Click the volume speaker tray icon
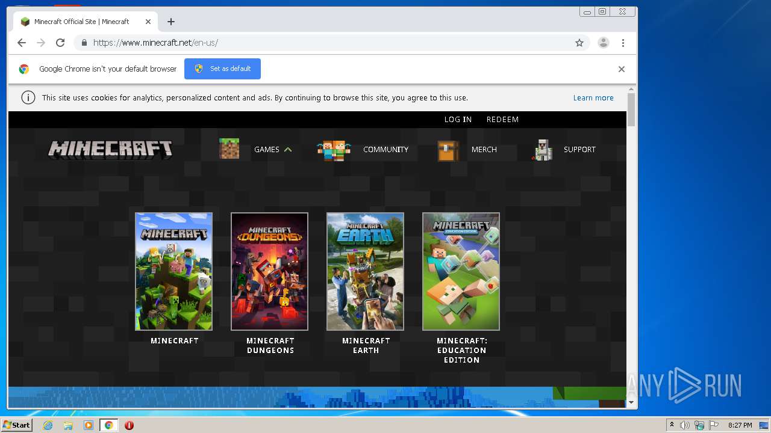 pos(685,425)
